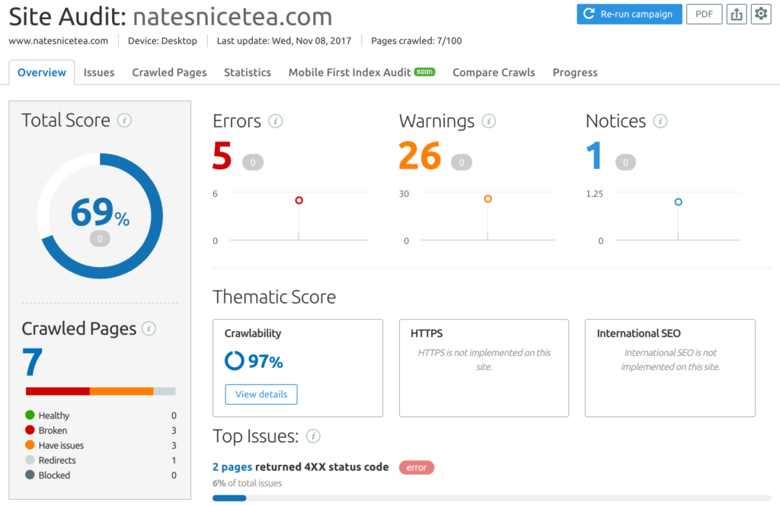Click the green Healthy legend dot
Image resolution: width=780 pixels, height=506 pixels.
30,415
